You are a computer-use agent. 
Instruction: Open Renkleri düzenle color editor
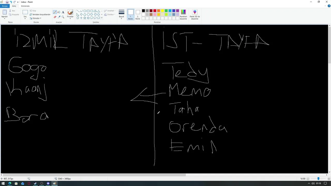click(x=183, y=14)
